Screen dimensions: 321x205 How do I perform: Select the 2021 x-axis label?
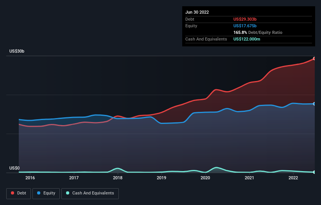click(249, 178)
